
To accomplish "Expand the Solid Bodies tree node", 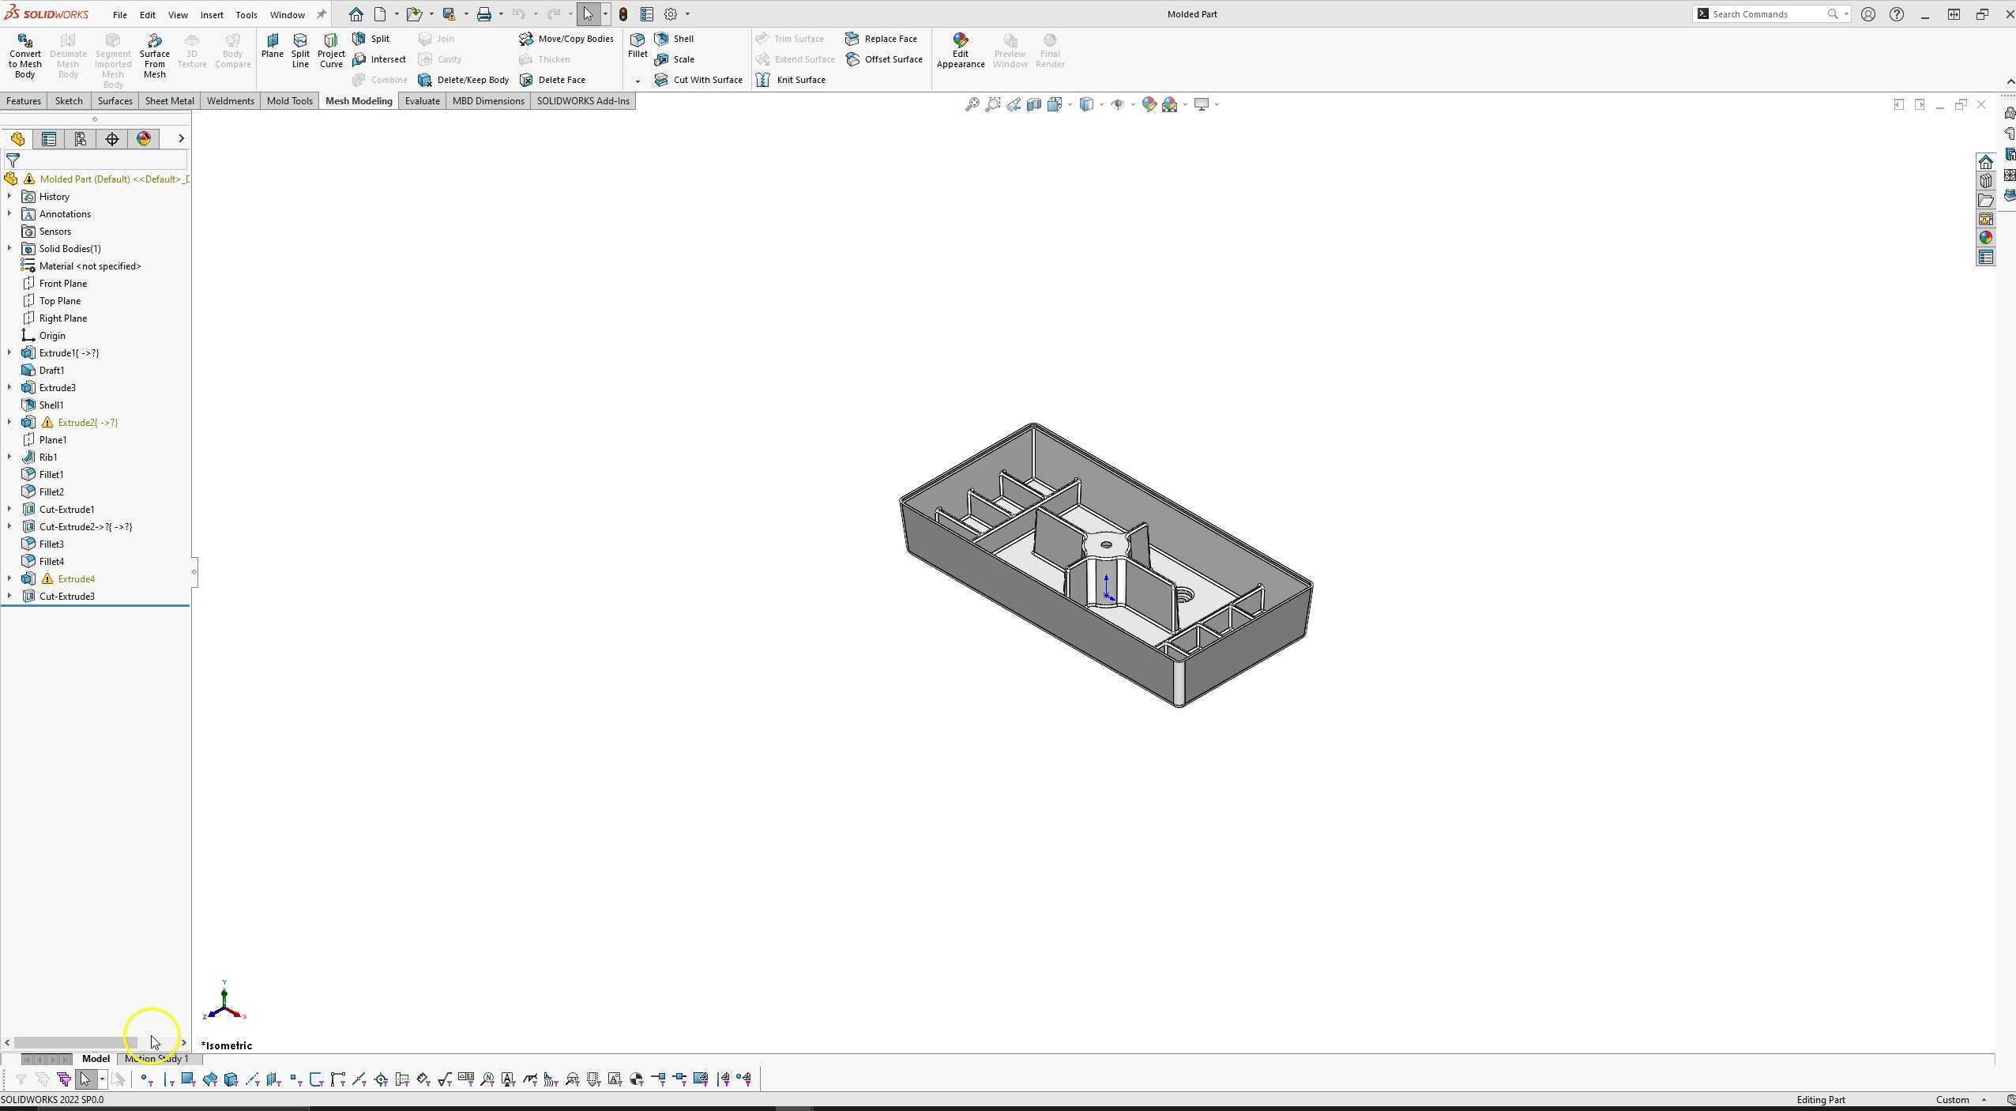I will [9, 248].
